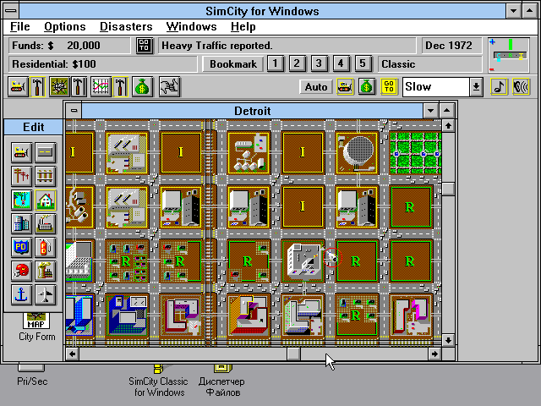
Task: Jump to bookmark 1
Action: (276, 64)
